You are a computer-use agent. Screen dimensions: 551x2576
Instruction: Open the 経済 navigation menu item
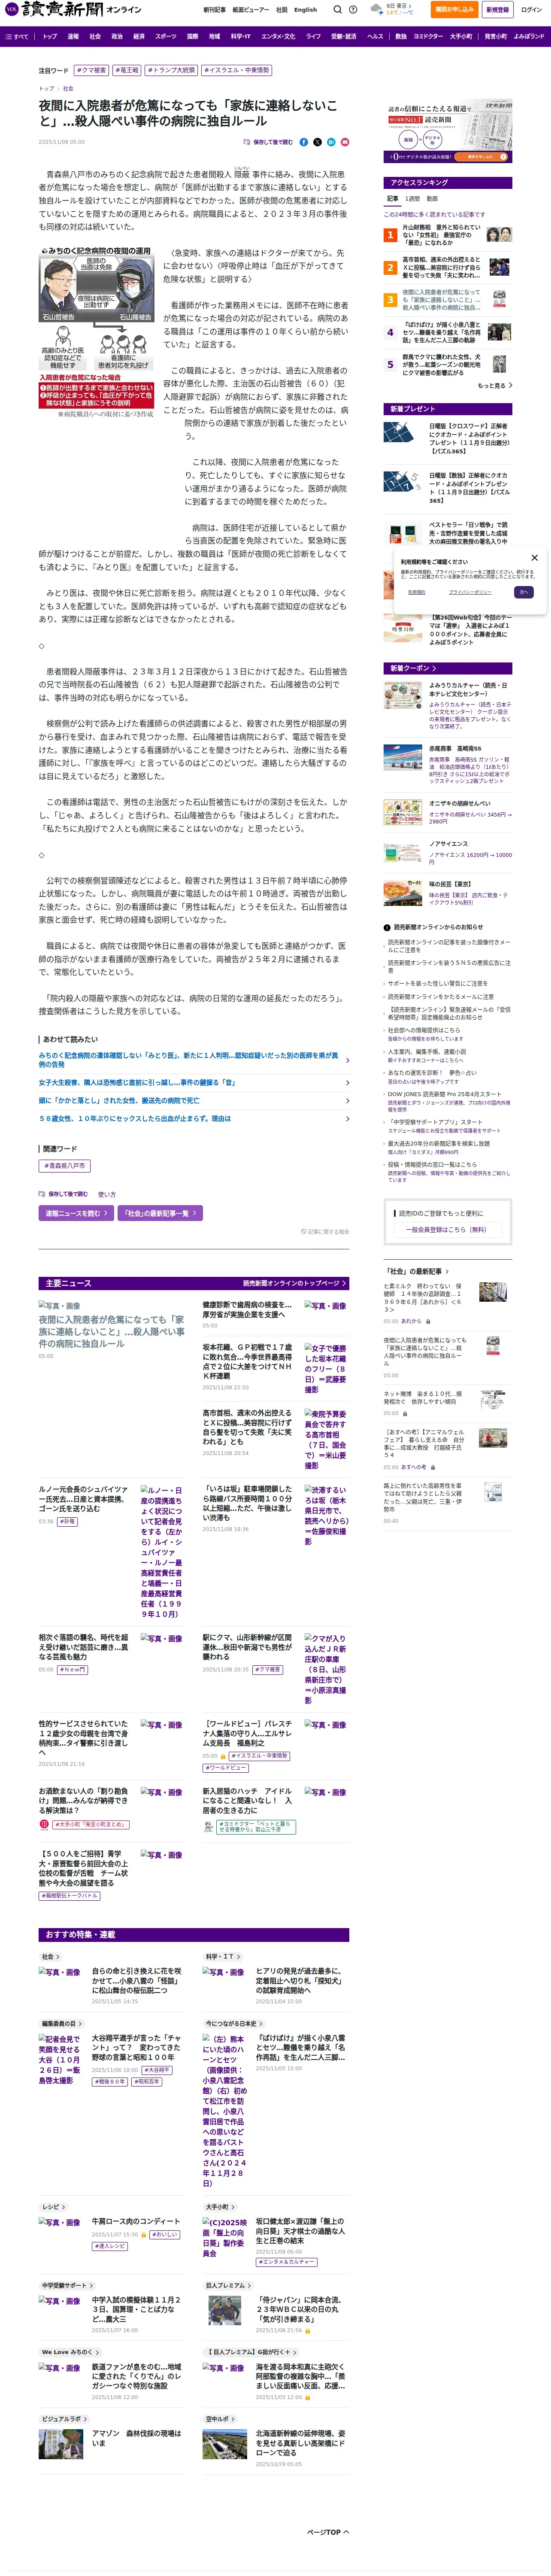click(139, 36)
